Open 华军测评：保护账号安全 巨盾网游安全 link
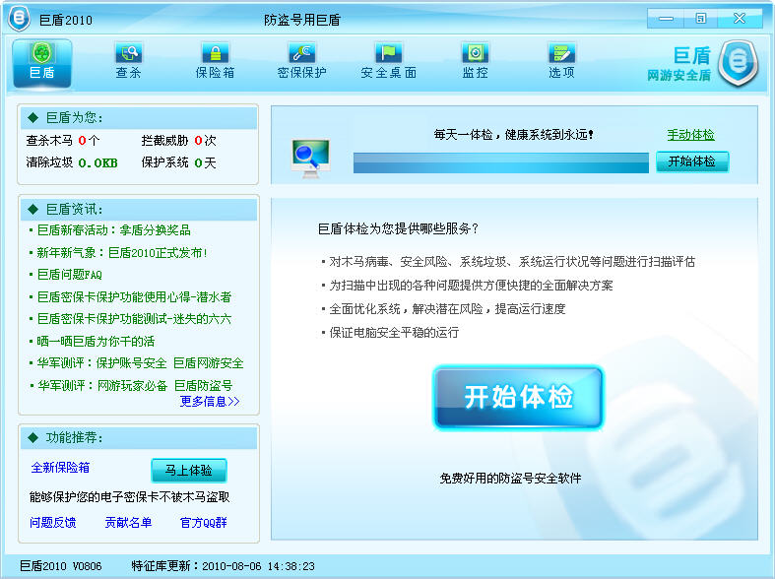Screen dimensions: 775x579 point(141,363)
